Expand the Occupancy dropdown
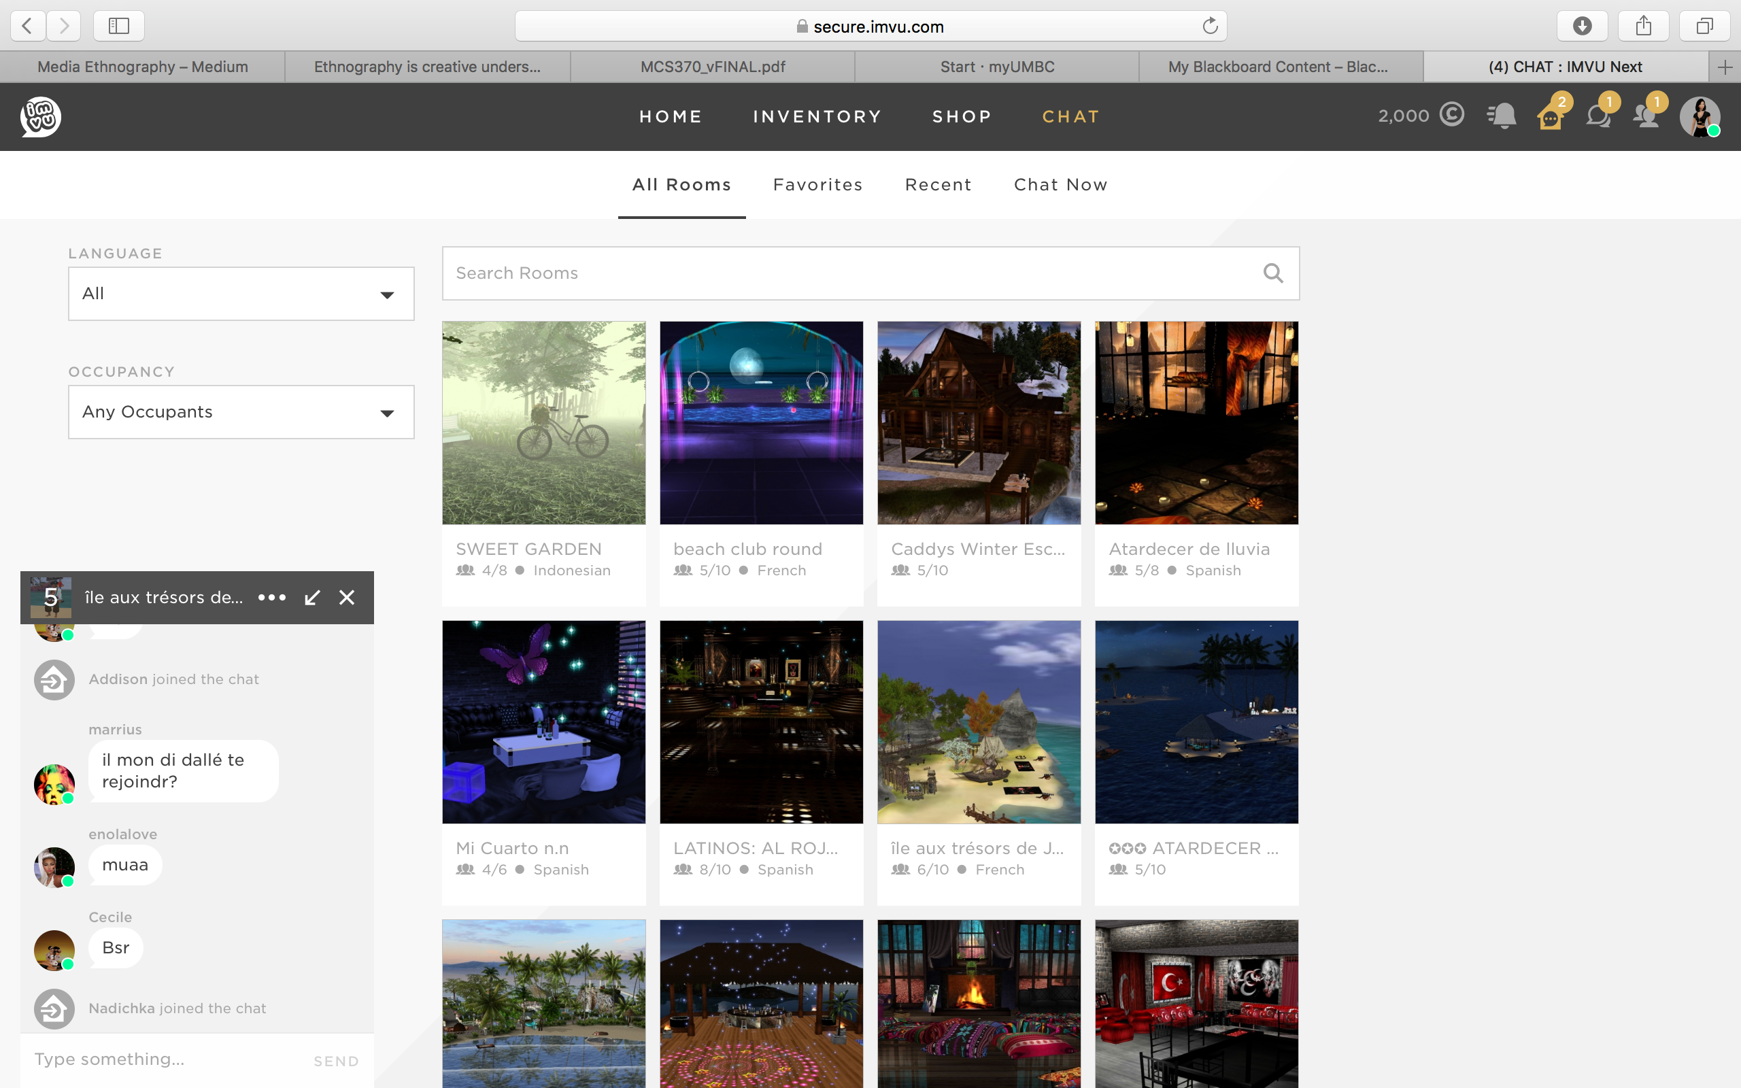Image resolution: width=1741 pixels, height=1088 pixels. click(241, 411)
